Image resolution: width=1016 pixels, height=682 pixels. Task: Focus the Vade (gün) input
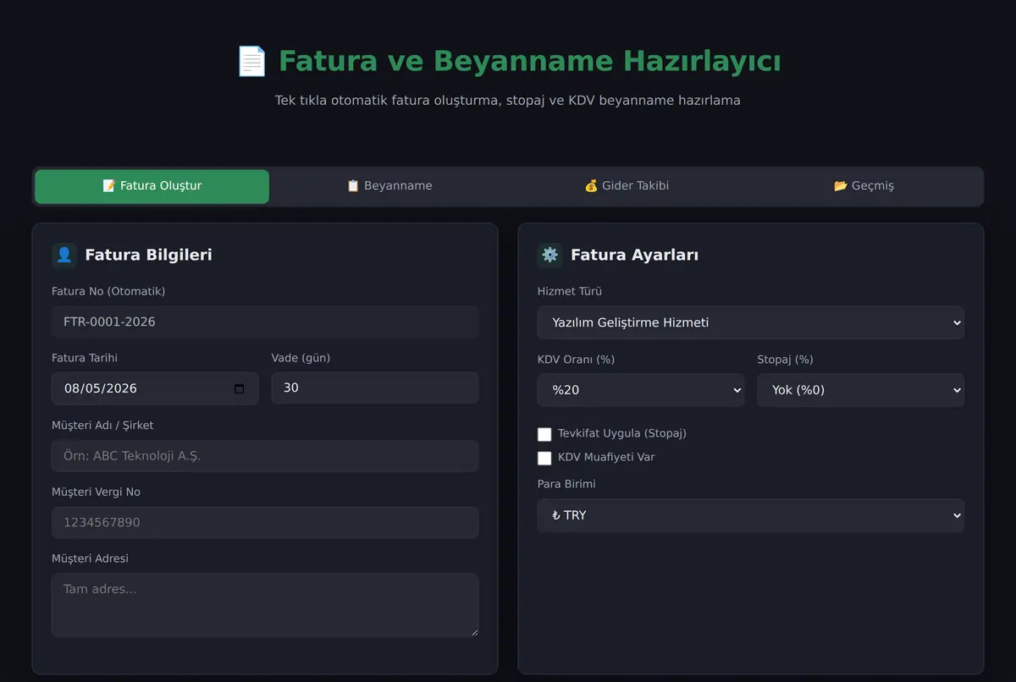pyautogui.click(x=375, y=388)
